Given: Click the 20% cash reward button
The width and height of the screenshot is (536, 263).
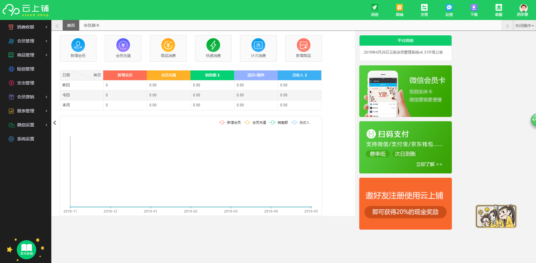Looking at the screenshot, I should coord(405,212).
